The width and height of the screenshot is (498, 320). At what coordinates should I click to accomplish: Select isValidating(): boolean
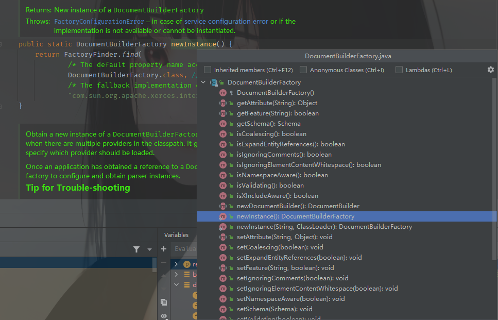[x=270, y=186]
